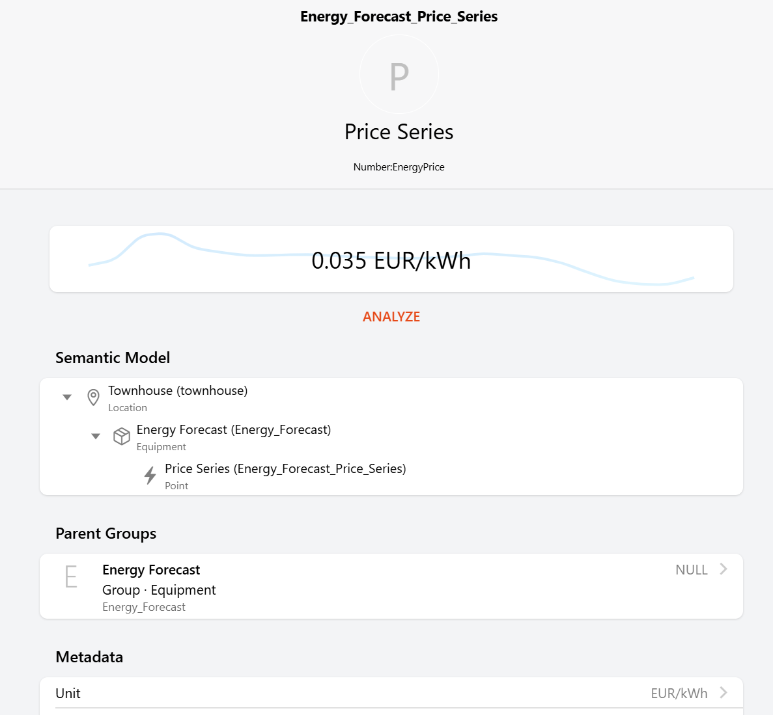Click the EUR/kWh unit value

679,694
